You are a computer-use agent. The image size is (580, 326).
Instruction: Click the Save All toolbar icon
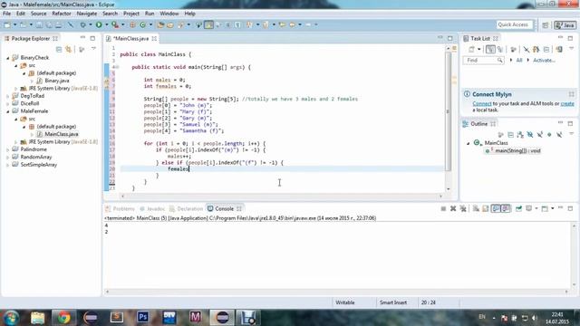(48, 24)
